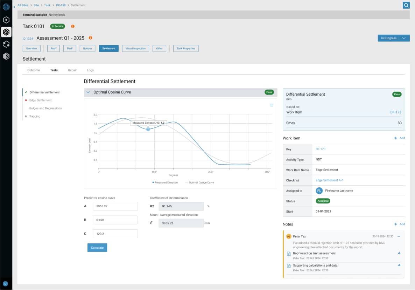Select the Tests sub-tab
Image resolution: width=415 pixels, height=290 pixels.
54,70
